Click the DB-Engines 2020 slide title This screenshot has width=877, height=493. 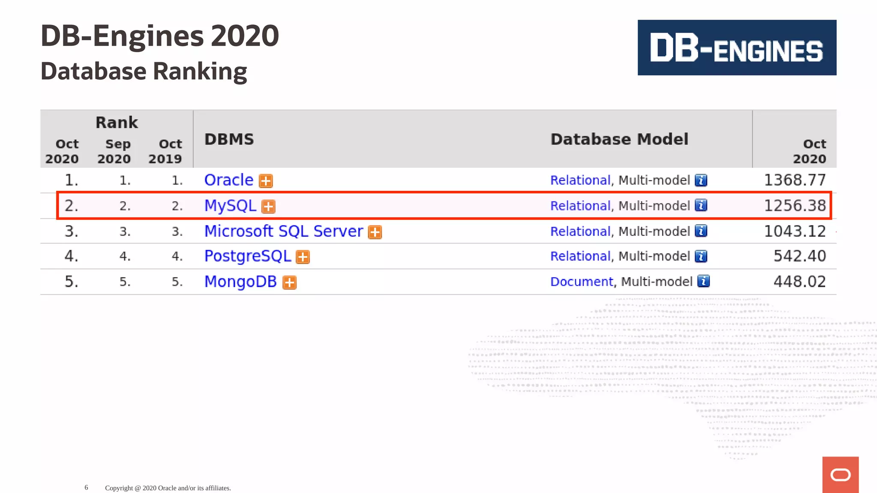160,36
